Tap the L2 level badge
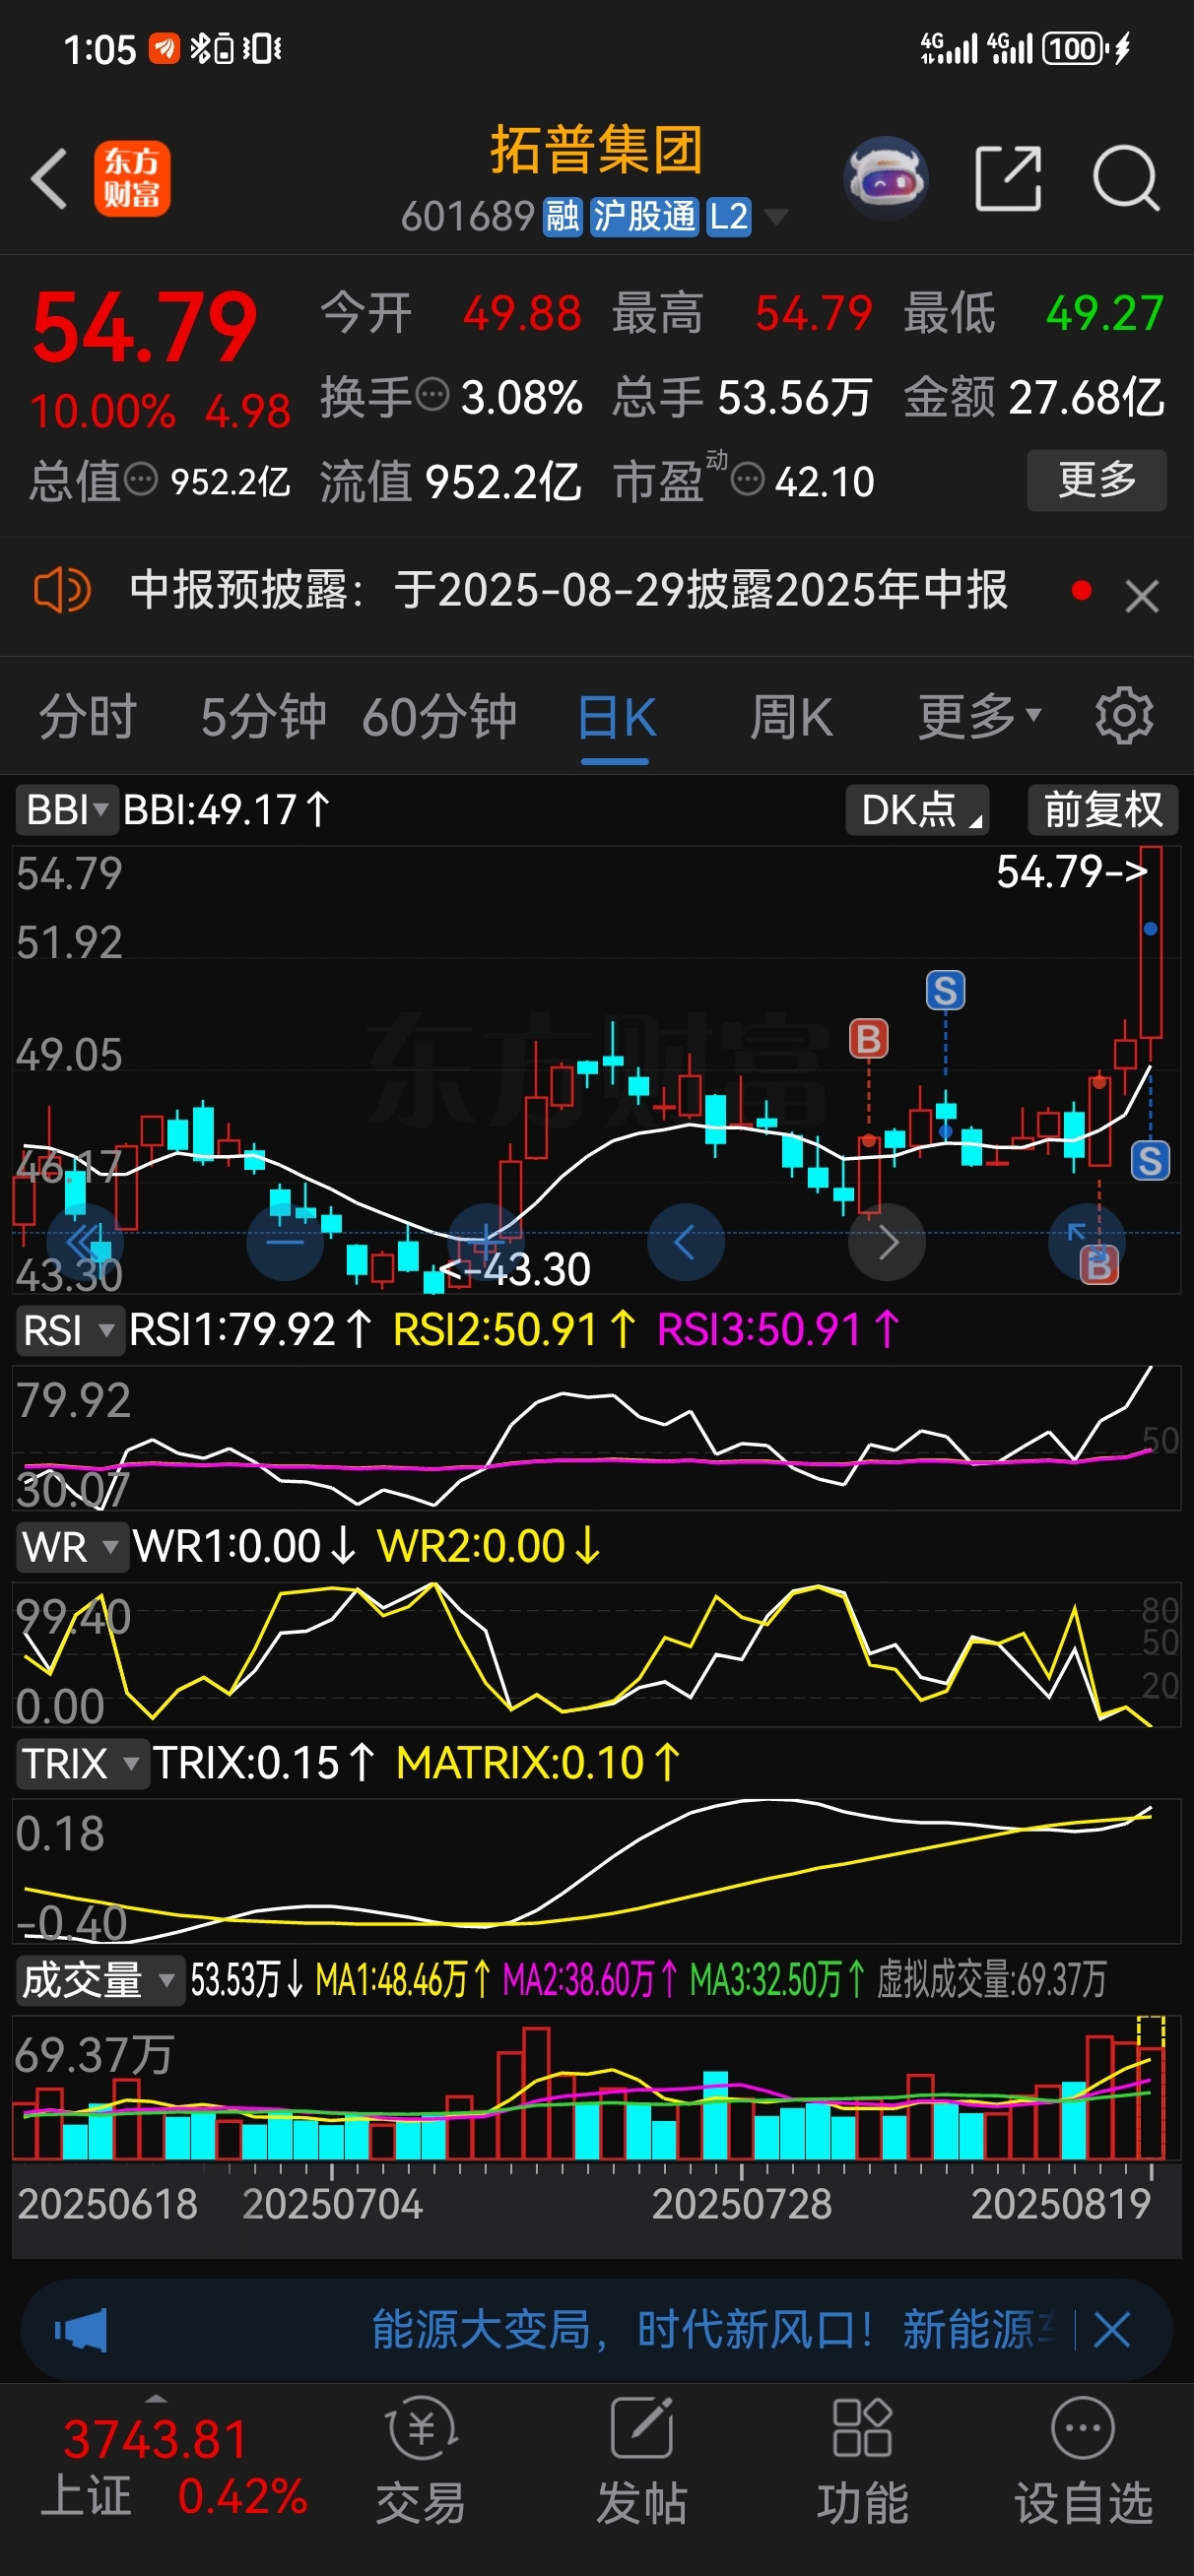 point(729,216)
